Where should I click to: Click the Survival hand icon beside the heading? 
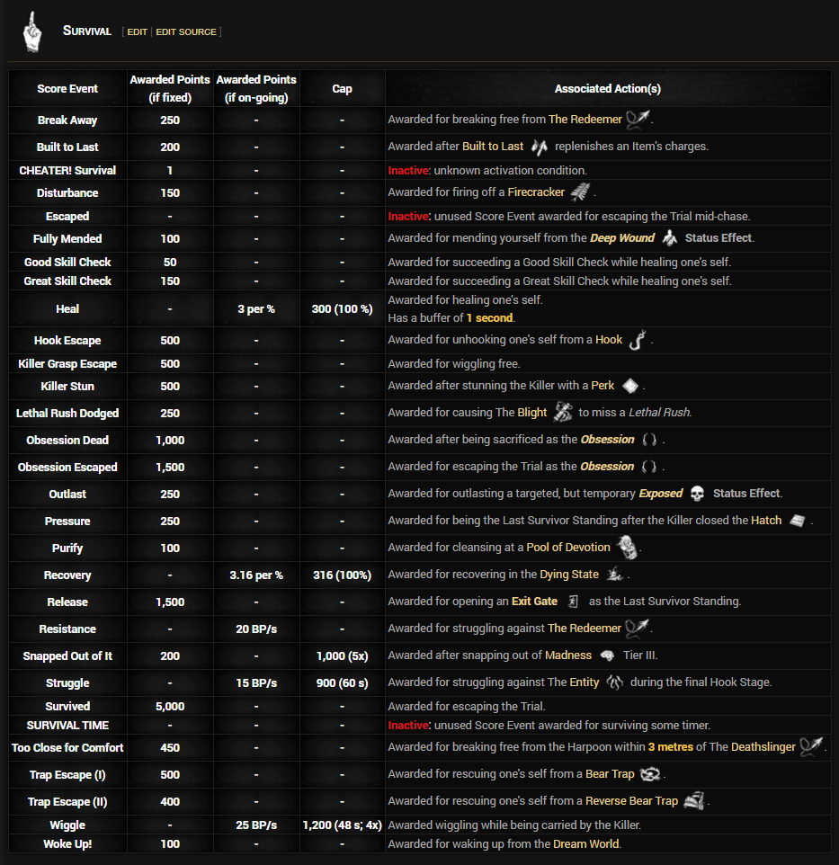point(32,31)
